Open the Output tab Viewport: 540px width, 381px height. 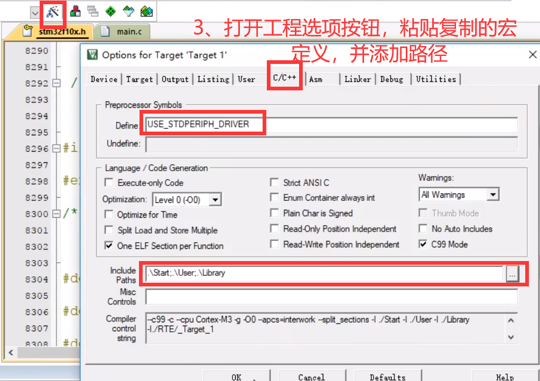point(175,79)
